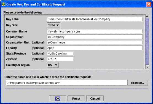Click the key manager icon in title bar

tap(4, 4)
